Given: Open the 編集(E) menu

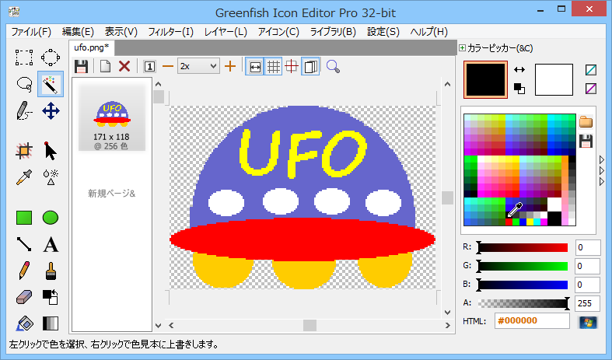Looking at the screenshot, I should (x=78, y=32).
